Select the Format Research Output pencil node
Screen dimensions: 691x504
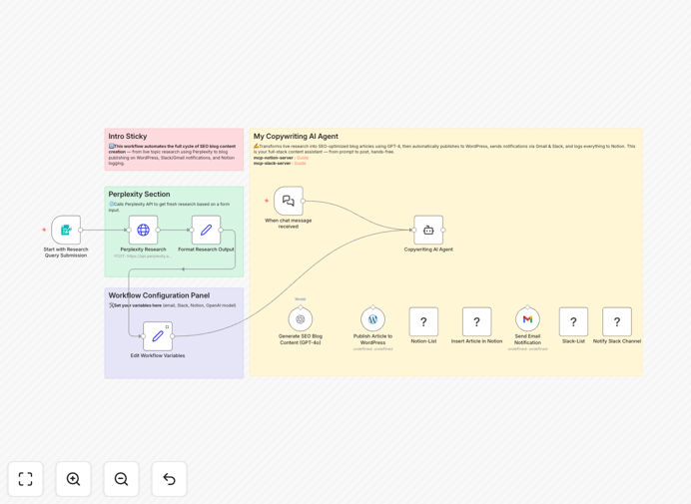pyautogui.click(x=206, y=230)
